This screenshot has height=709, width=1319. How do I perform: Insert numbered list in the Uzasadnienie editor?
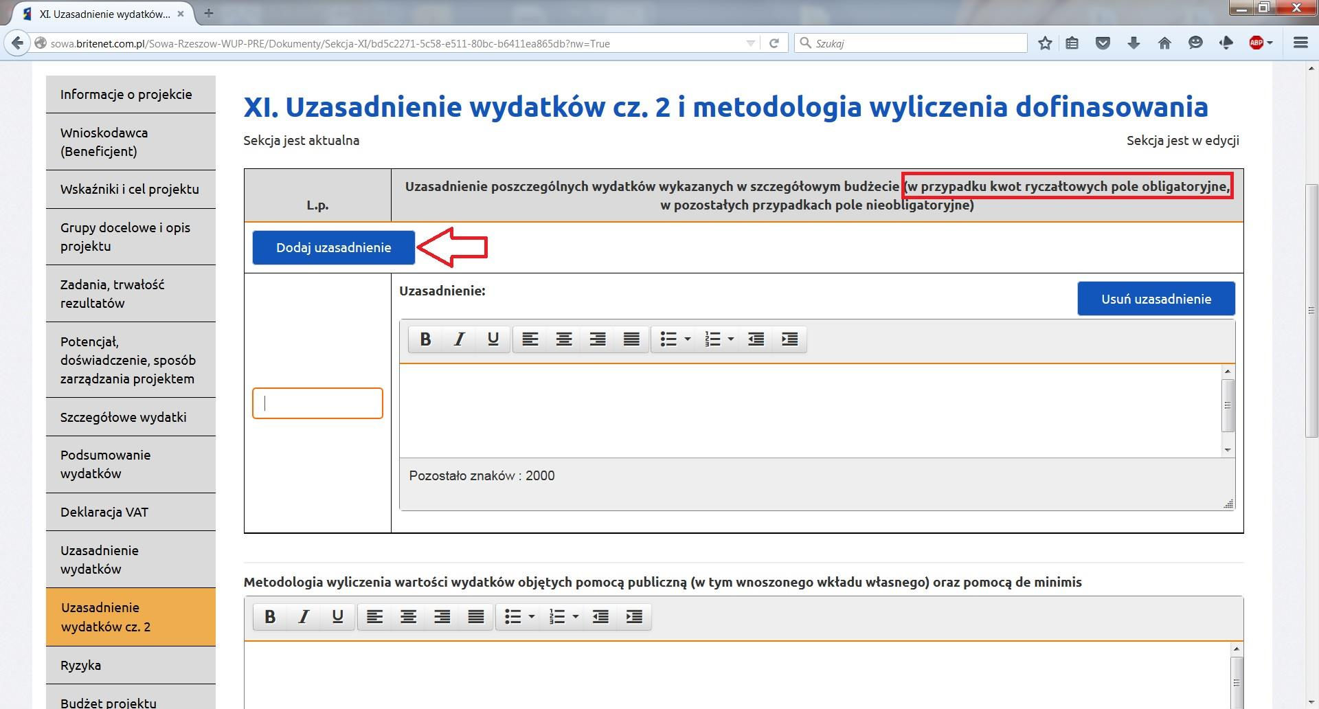713,339
